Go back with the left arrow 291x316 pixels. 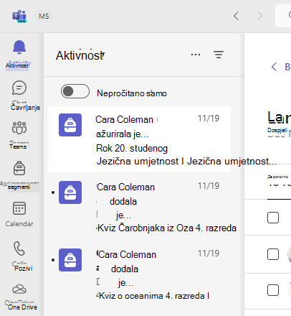(236, 16)
